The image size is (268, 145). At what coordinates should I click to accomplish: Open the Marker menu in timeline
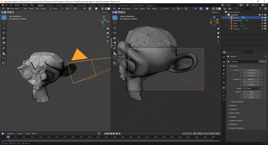pos(34,134)
